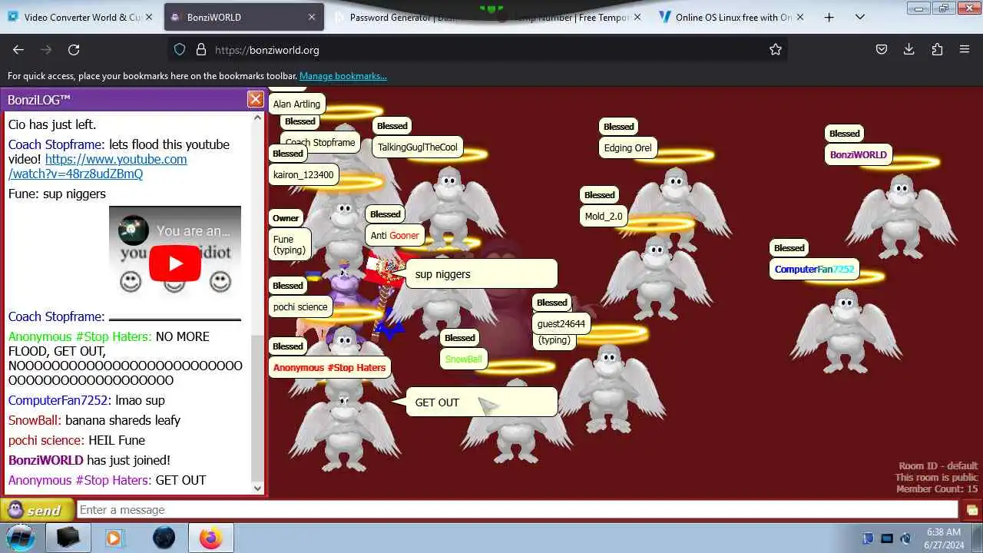The width and height of the screenshot is (983, 553).
Task: Select the Fune (typing) name tag
Action: [x=290, y=244]
